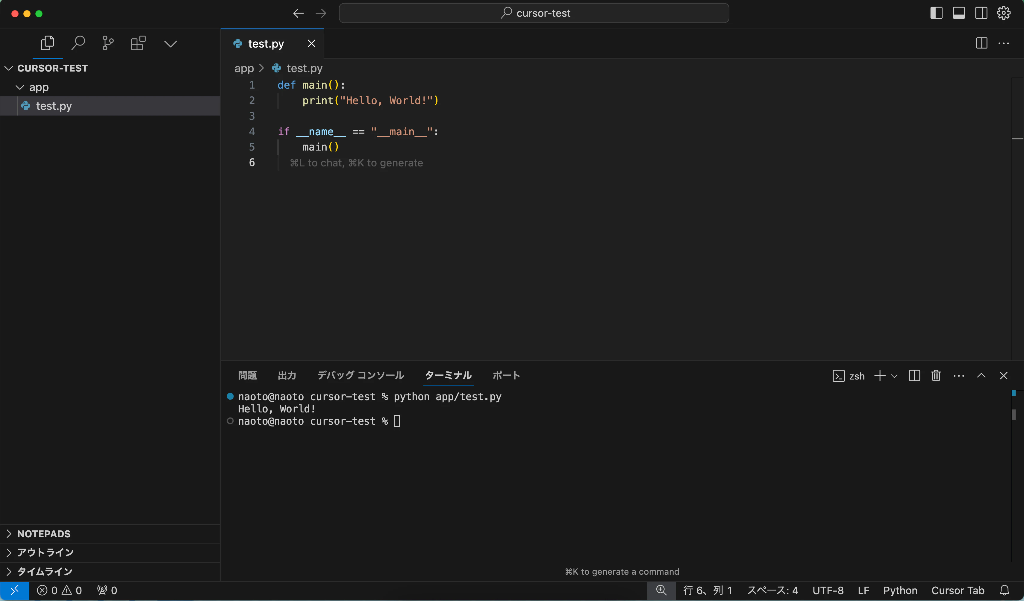The width and height of the screenshot is (1024, 601).
Task: Switch to the デバッグ コンソール tab
Action: [x=360, y=375]
